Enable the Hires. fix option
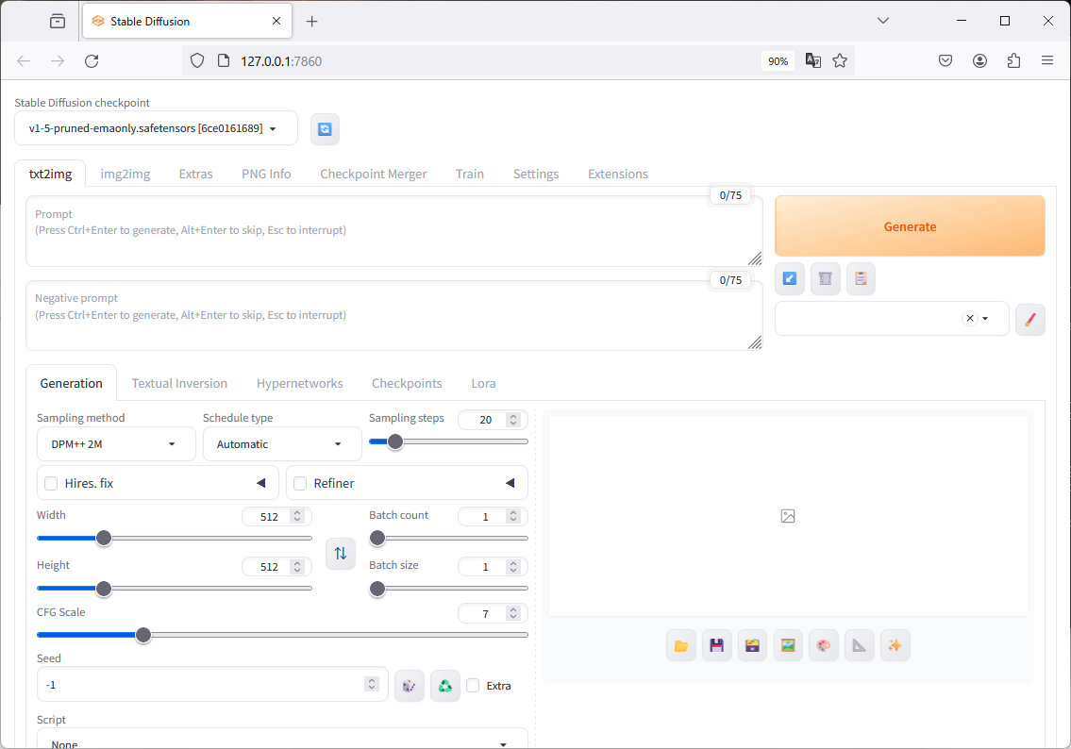This screenshot has width=1071, height=749. tap(50, 483)
